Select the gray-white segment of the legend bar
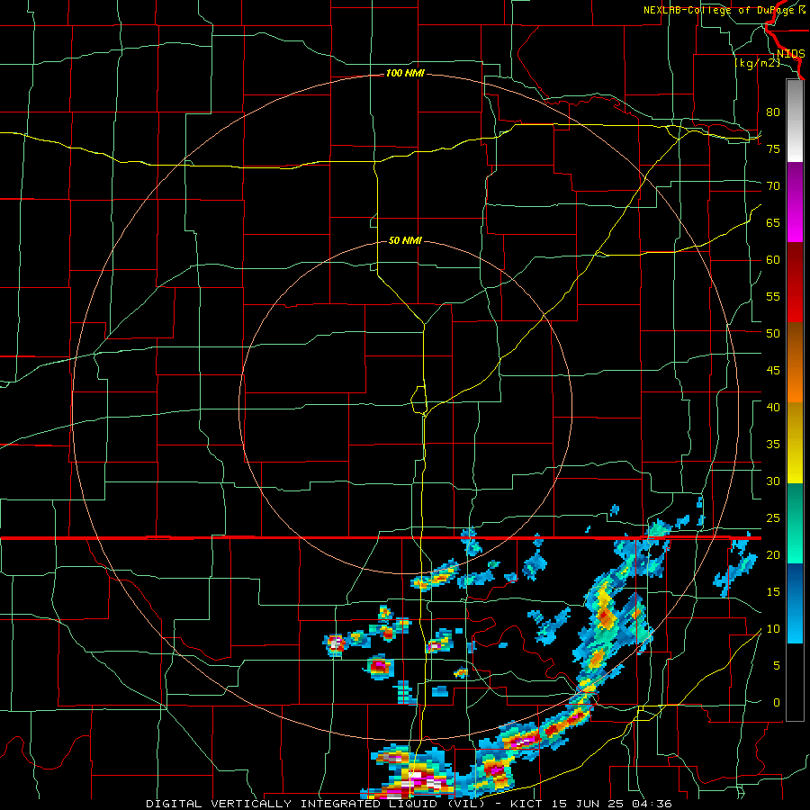This screenshot has height=810, width=810. pyautogui.click(x=795, y=121)
